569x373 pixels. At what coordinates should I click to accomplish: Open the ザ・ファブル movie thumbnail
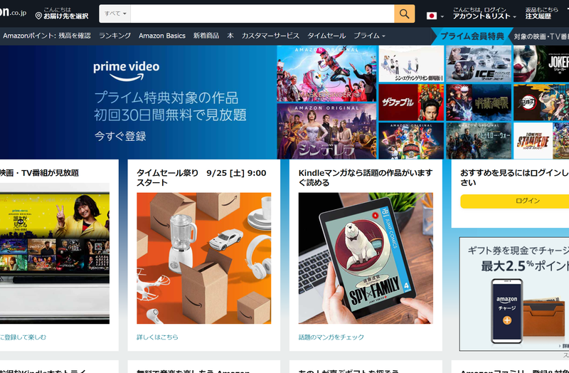[411, 103]
